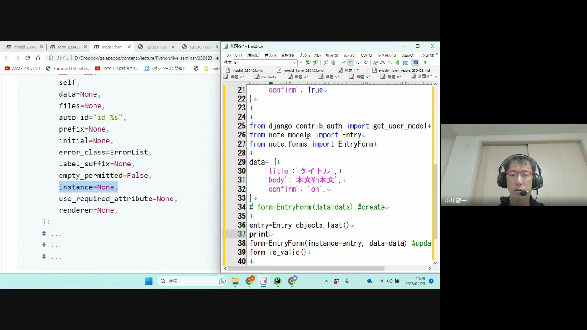Toggle the escape sequence \n search option

[x=351, y=62]
